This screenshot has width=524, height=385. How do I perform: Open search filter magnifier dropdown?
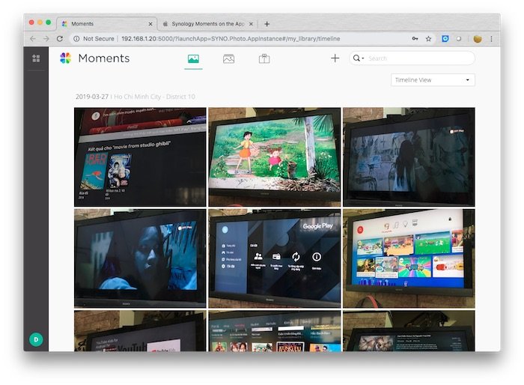[359, 58]
